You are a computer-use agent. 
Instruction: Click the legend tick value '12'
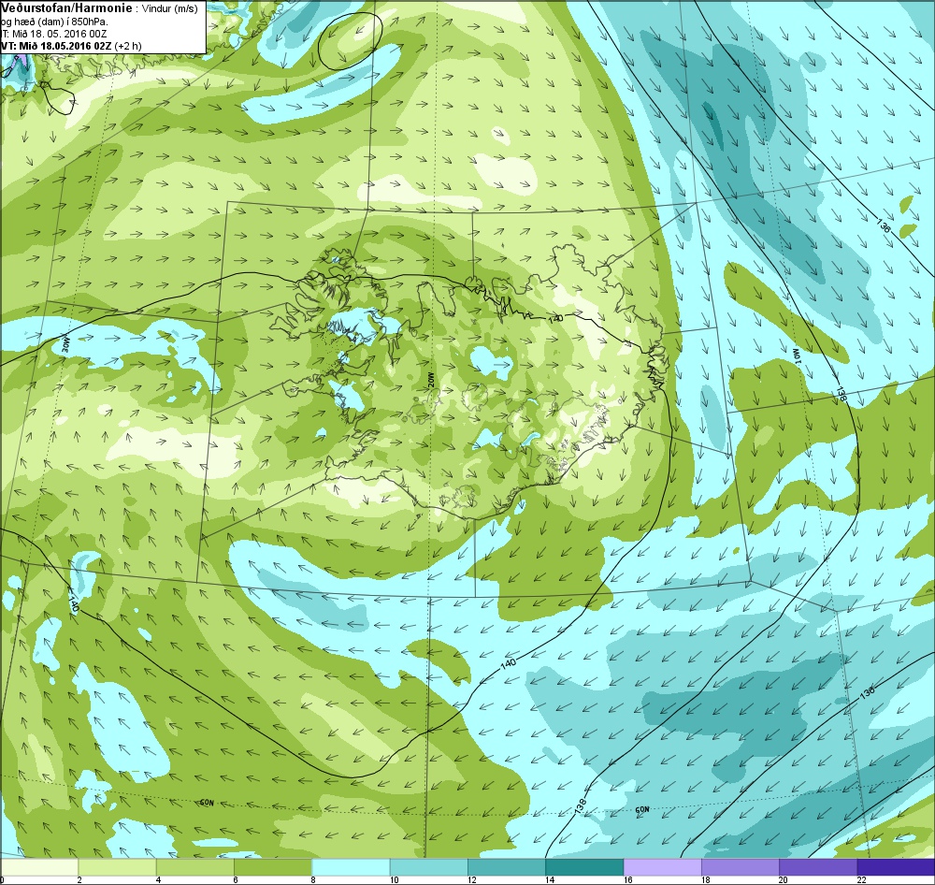pyautogui.click(x=472, y=879)
